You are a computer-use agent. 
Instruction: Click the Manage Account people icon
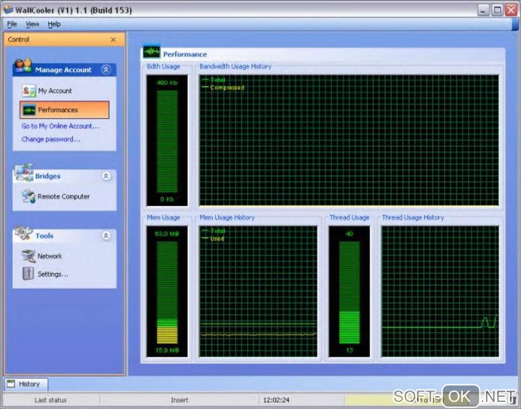coord(23,65)
